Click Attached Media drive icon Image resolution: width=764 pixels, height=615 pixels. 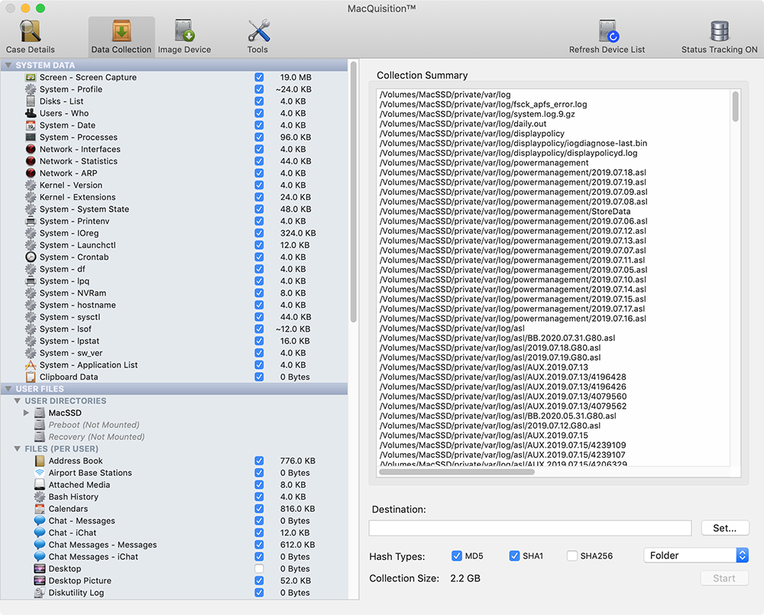(x=40, y=484)
